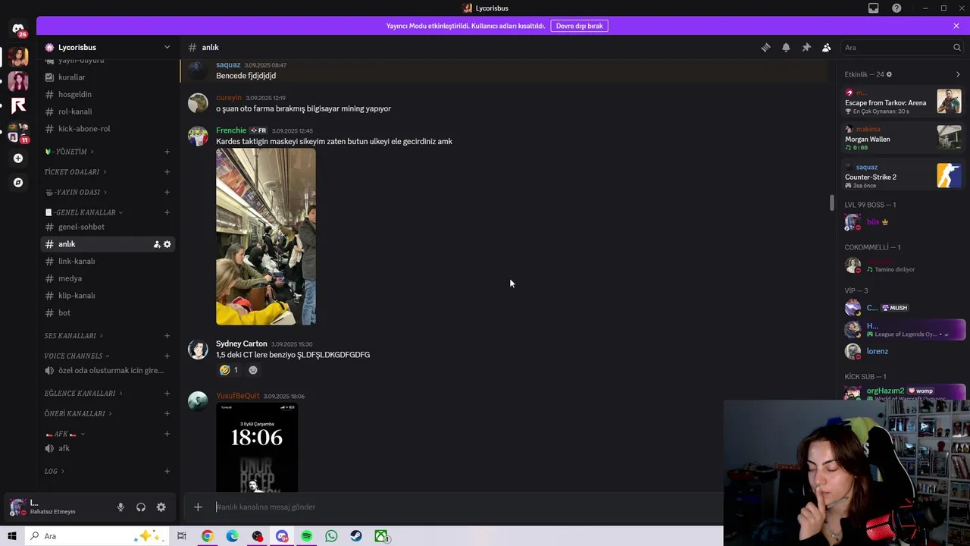Toggle the member list icon
Screen dimensions: 970x546
(x=827, y=47)
